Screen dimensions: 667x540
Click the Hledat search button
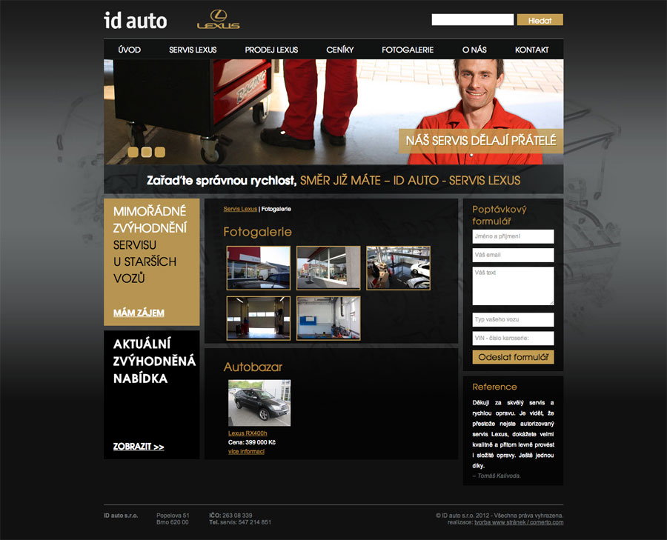click(540, 20)
